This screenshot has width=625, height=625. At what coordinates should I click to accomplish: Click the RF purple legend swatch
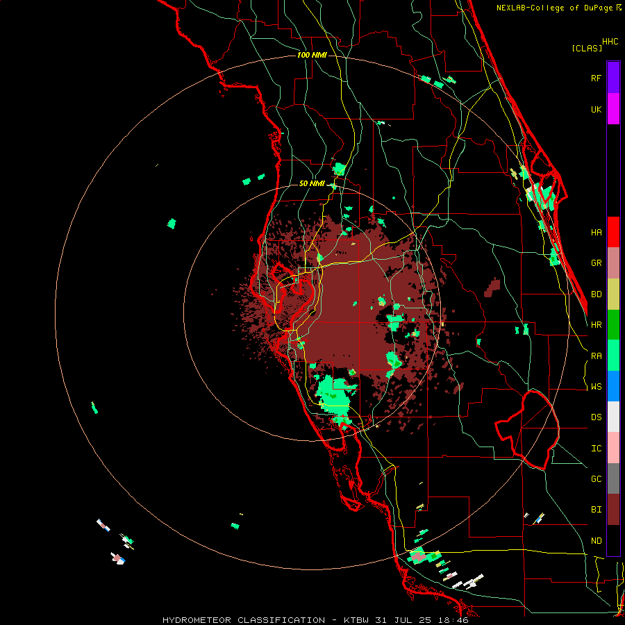click(613, 78)
